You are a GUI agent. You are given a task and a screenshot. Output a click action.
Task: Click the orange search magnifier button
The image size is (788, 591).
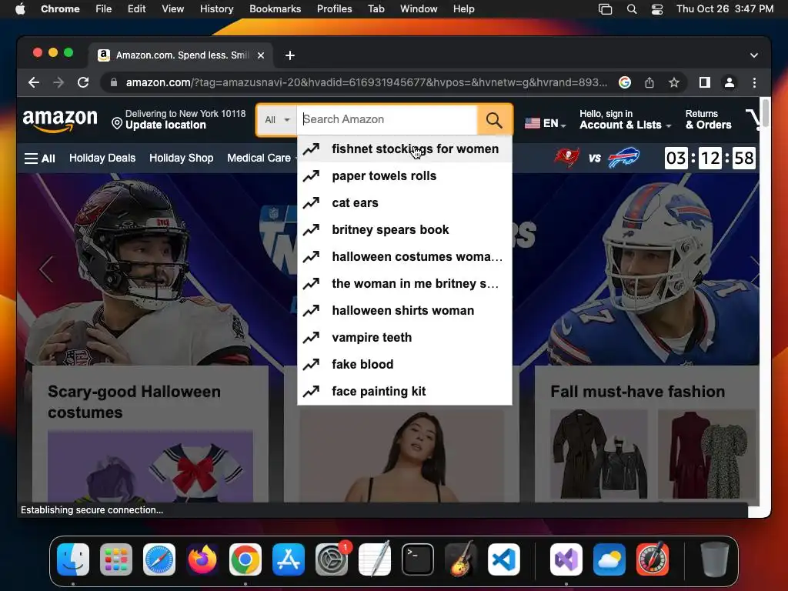495,119
